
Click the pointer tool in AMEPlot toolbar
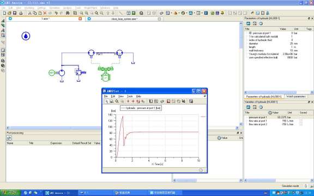point(107,101)
